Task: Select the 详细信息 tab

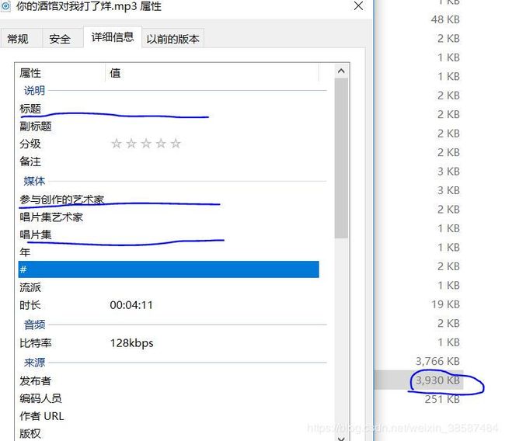Action: click(113, 37)
